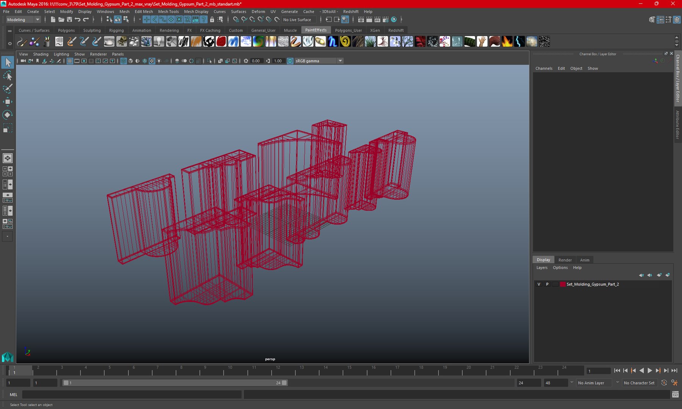Image resolution: width=682 pixels, height=409 pixels.
Task: Play the animation forwards
Action: [x=650, y=371]
